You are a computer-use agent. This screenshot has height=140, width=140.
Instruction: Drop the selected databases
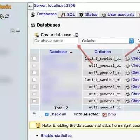coord(112,114)
